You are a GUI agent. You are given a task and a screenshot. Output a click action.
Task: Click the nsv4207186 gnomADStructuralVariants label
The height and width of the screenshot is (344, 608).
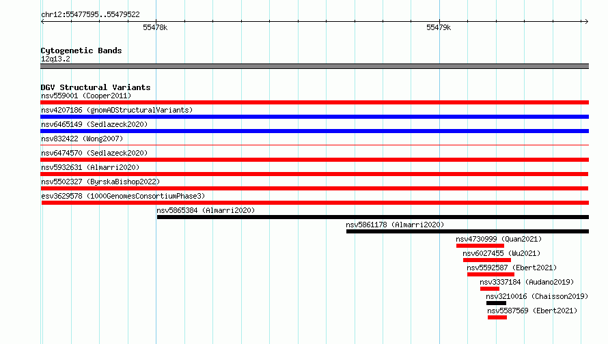[x=117, y=110]
